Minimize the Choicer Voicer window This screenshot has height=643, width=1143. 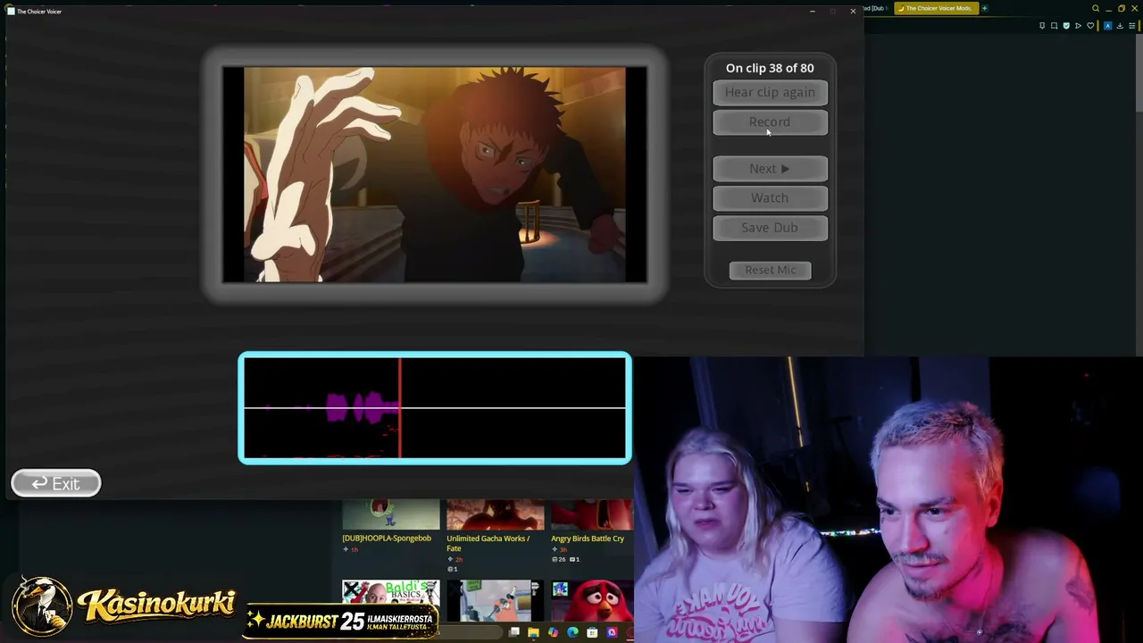(812, 12)
